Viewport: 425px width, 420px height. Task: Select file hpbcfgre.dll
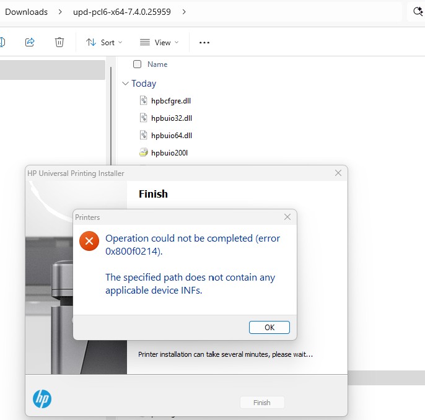(x=171, y=101)
